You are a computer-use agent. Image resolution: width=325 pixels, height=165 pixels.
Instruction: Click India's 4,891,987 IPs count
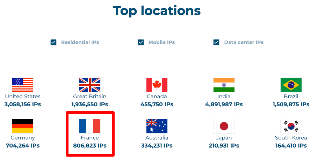pyautogui.click(x=224, y=104)
